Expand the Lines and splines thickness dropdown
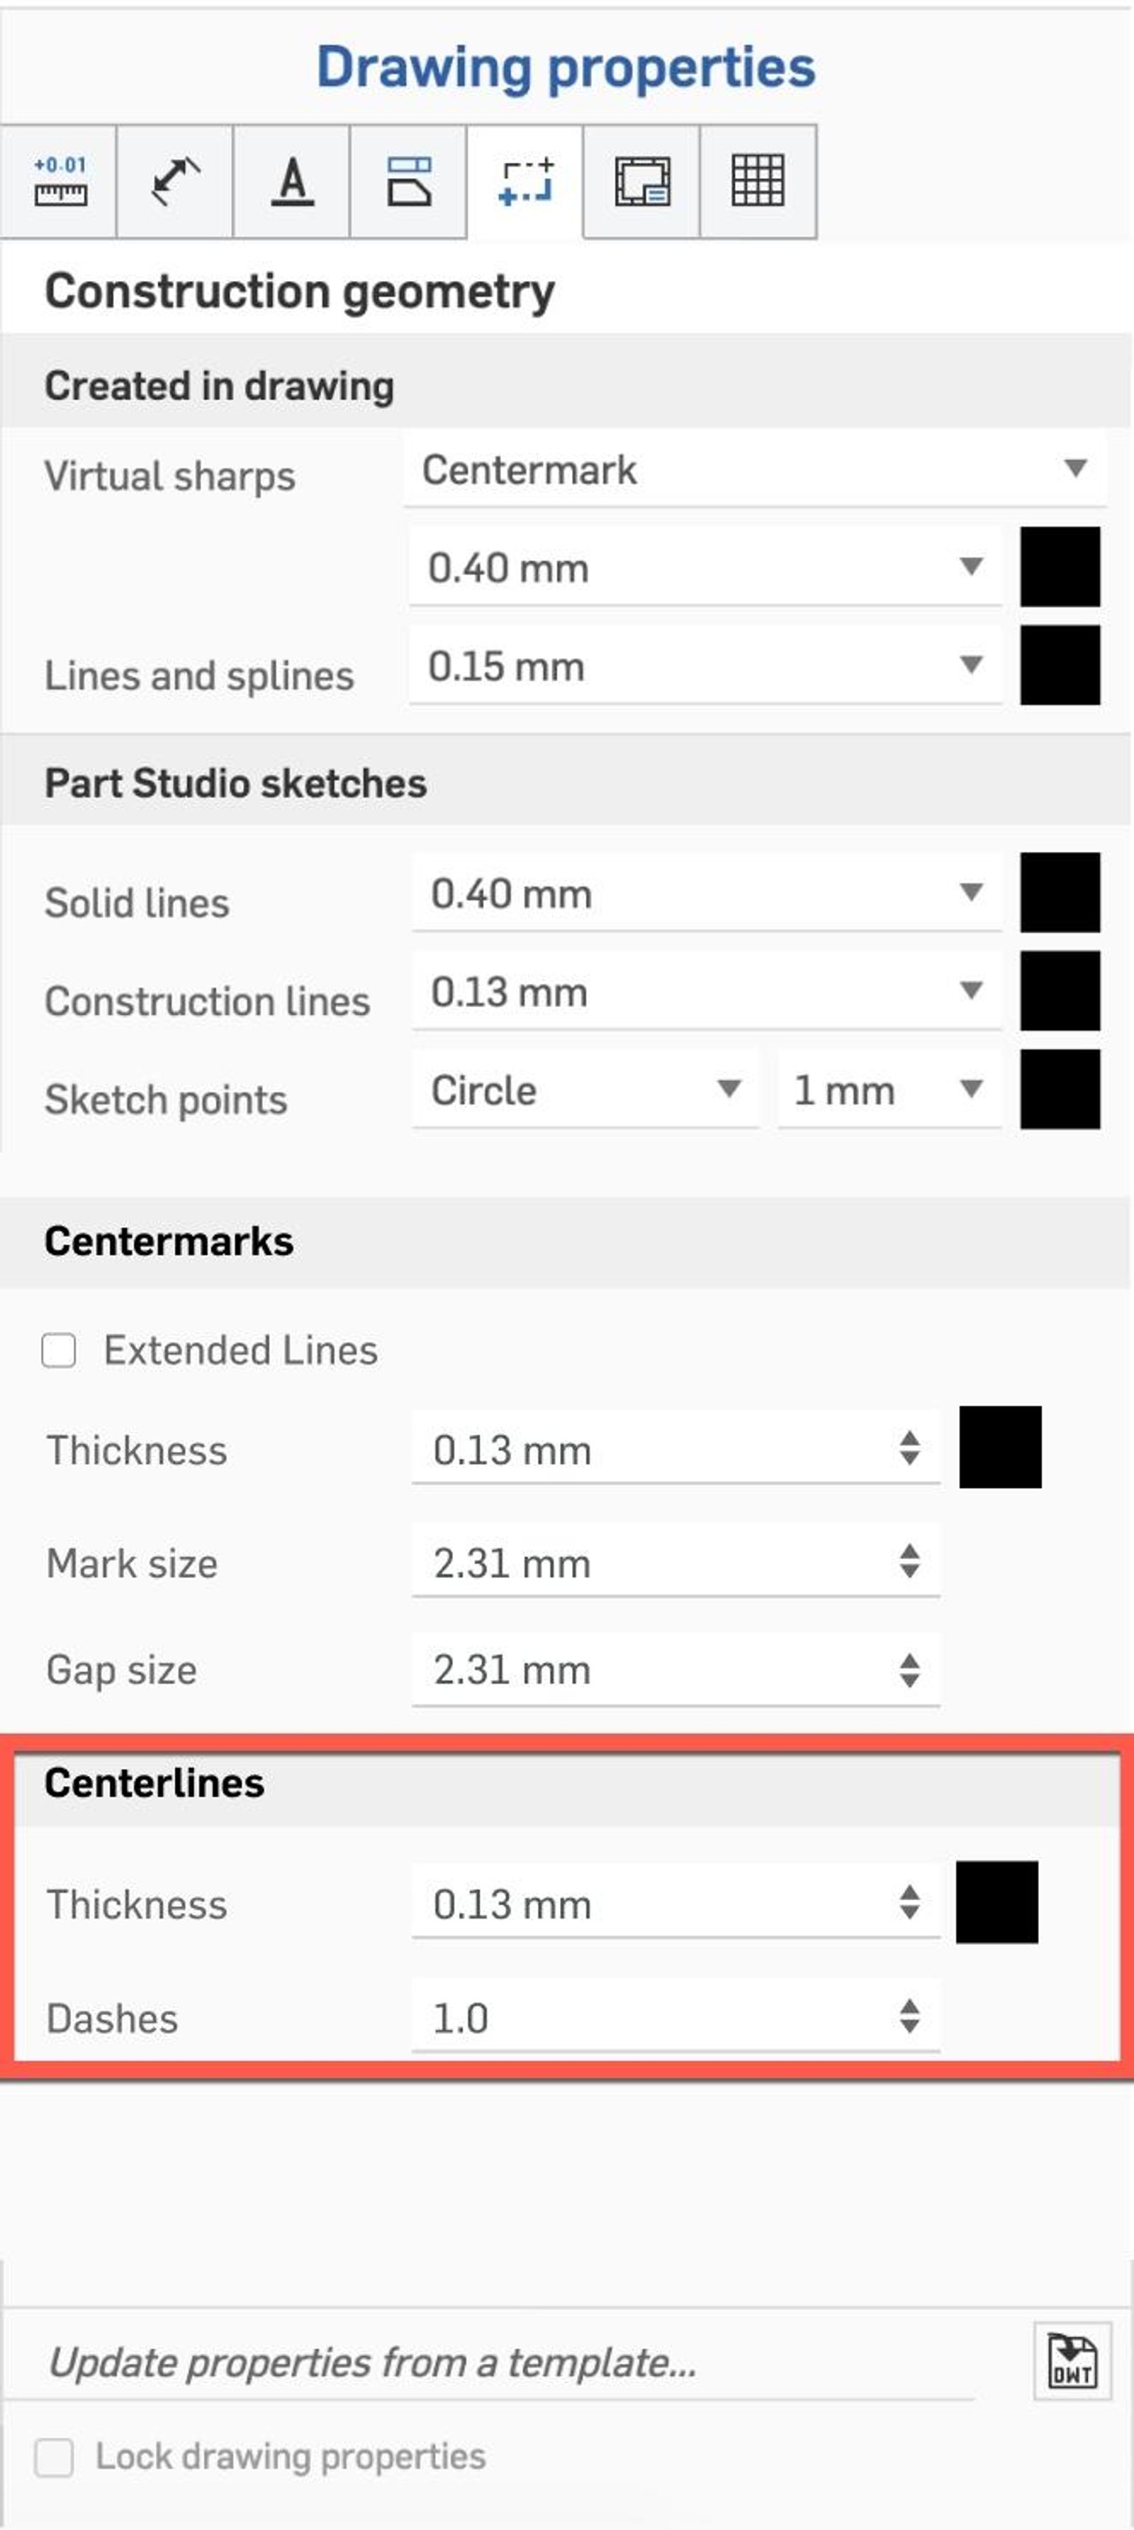Screen dimensions: 1134x2530 (704, 666)
